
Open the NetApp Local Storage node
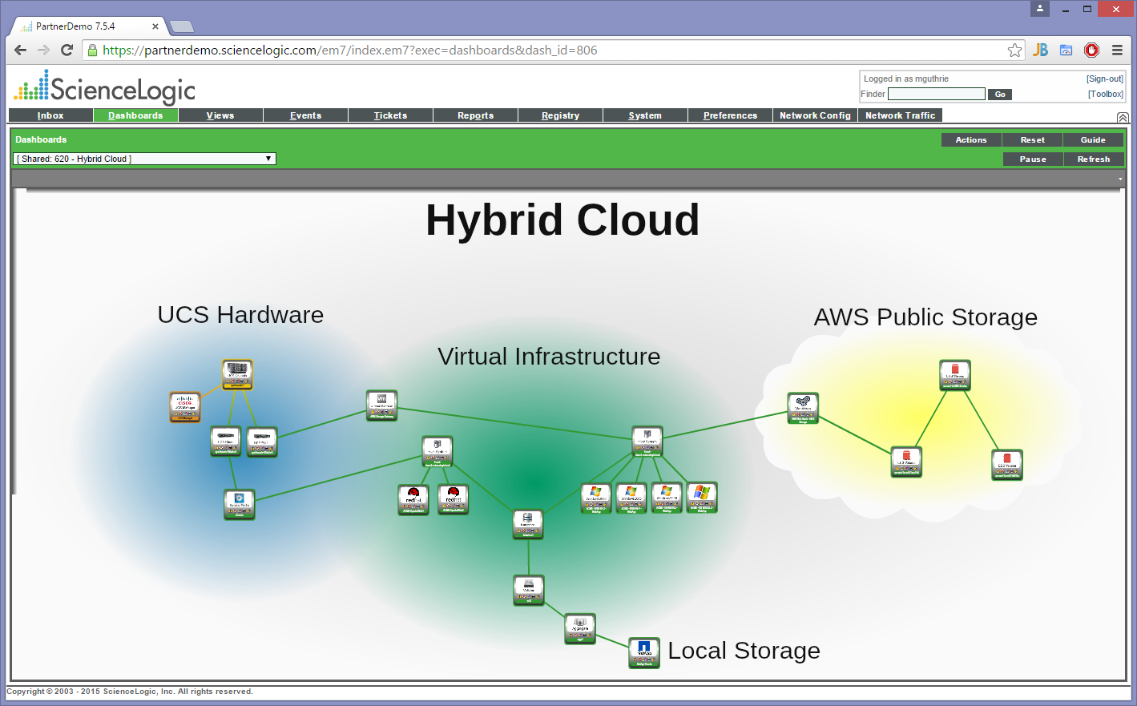(644, 652)
